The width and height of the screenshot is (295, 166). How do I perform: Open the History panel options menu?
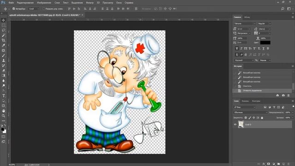pyautogui.click(x=293, y=66)
